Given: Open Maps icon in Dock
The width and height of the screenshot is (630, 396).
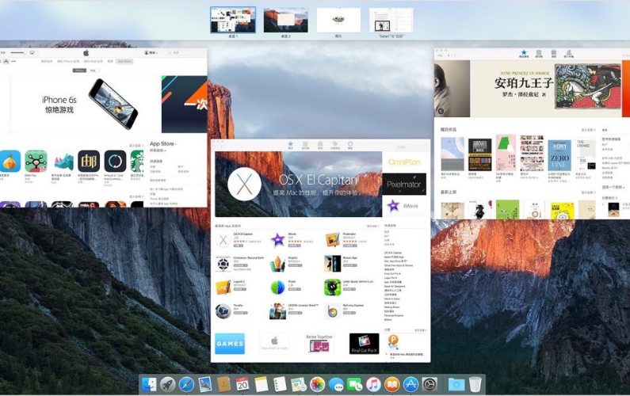Looking at the screenshot, I should pos(299,384).
